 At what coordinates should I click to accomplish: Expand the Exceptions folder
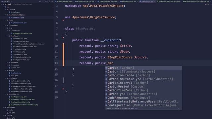click(5, 25)
